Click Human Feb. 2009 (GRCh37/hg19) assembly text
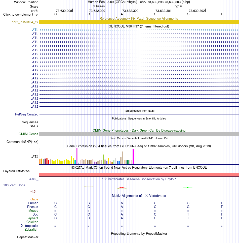 point(112,2)
